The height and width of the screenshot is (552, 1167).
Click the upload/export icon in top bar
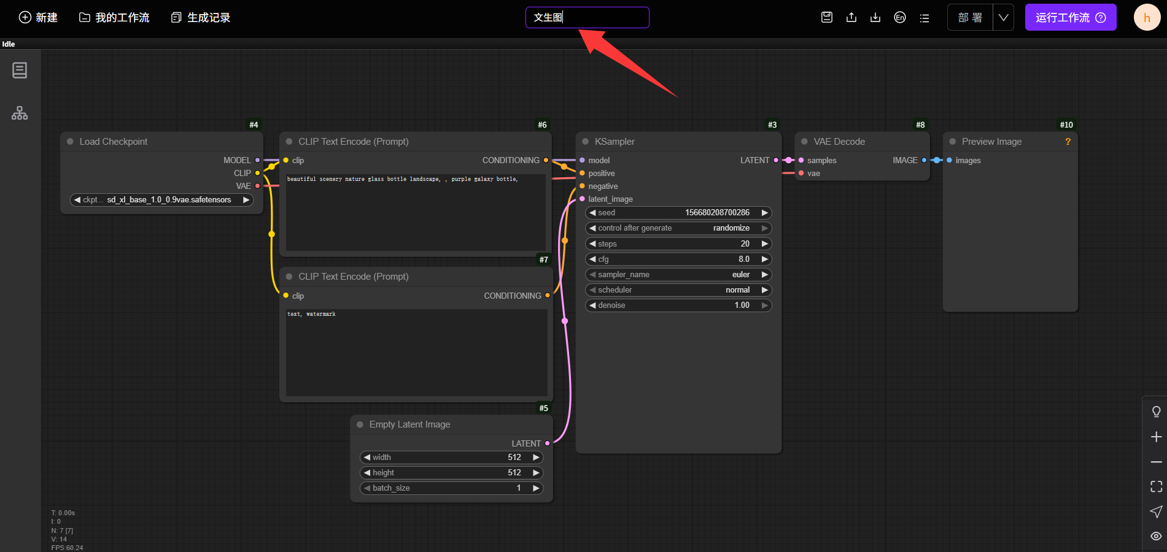[x=851, y=17]
